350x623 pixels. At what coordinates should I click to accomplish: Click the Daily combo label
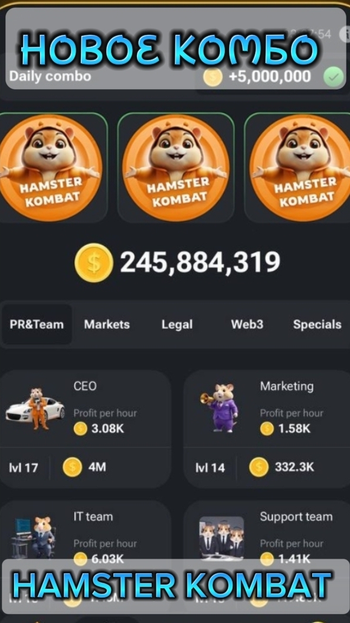[x=50, y=76]
